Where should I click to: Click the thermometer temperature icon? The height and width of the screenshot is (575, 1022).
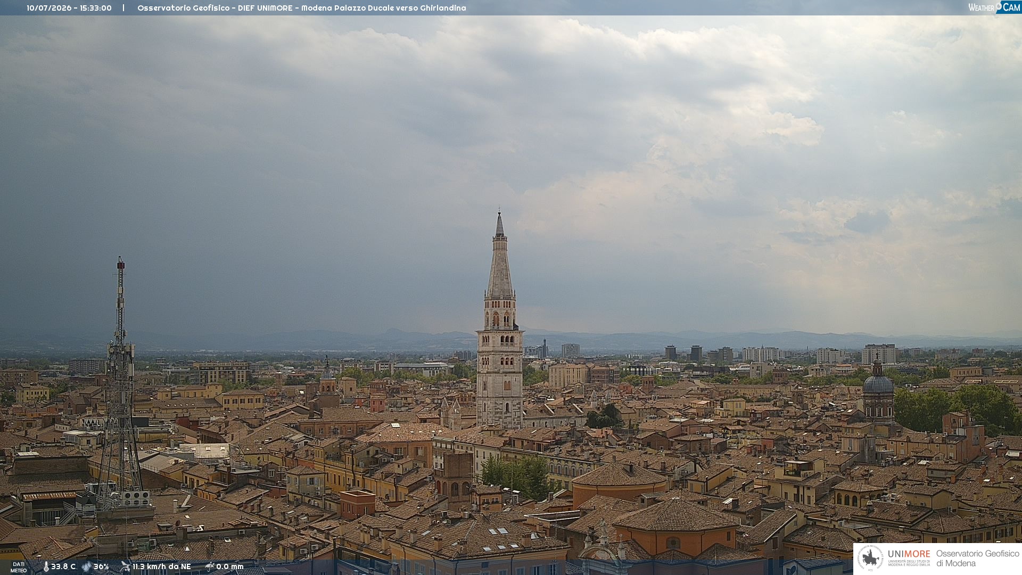[x=46, y=567]
